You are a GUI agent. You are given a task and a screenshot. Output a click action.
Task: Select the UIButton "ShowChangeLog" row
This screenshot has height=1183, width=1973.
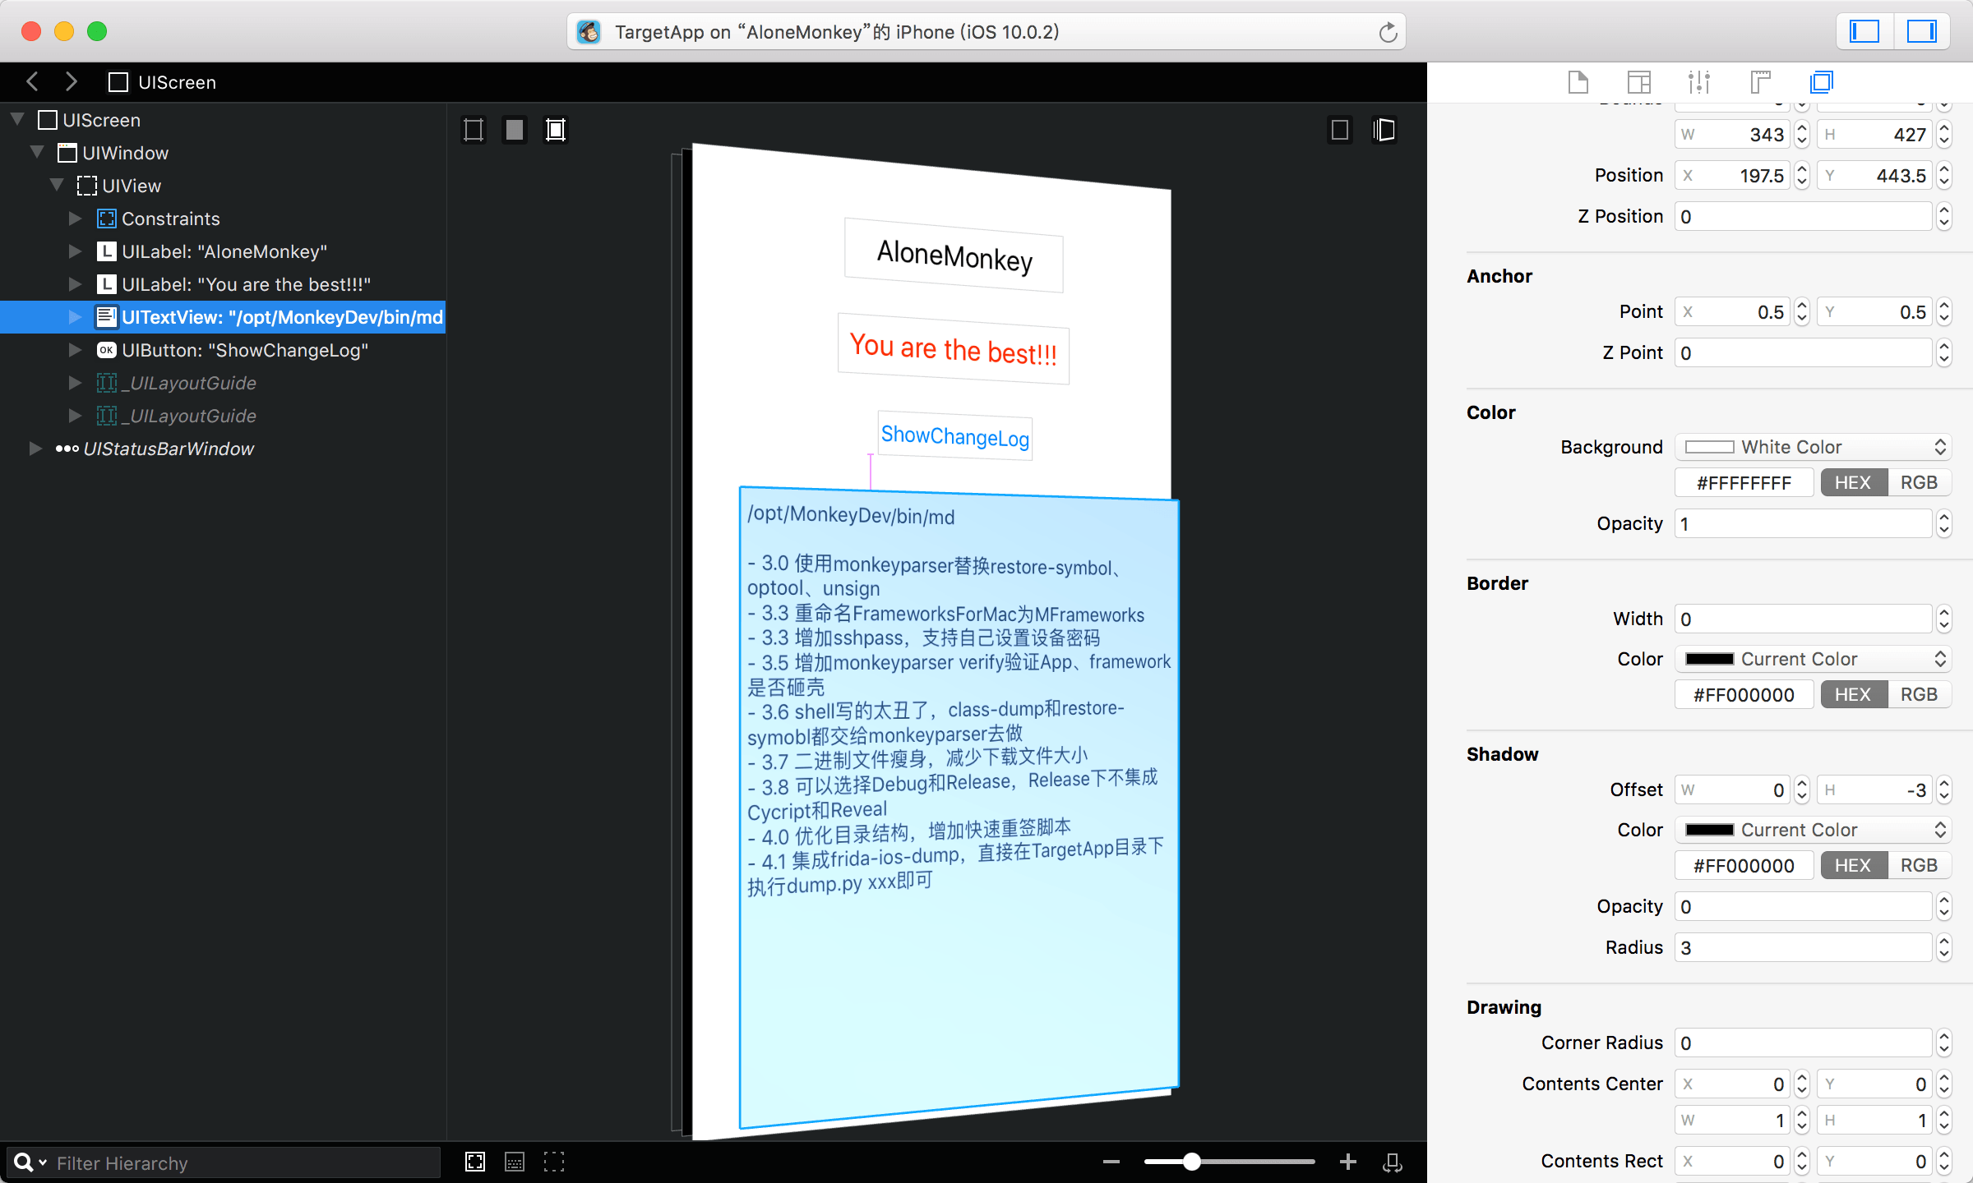click(245, 350)
